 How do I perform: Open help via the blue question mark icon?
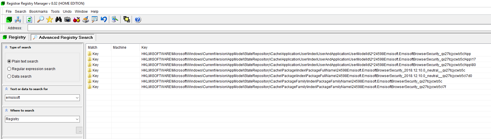(138, 19)
